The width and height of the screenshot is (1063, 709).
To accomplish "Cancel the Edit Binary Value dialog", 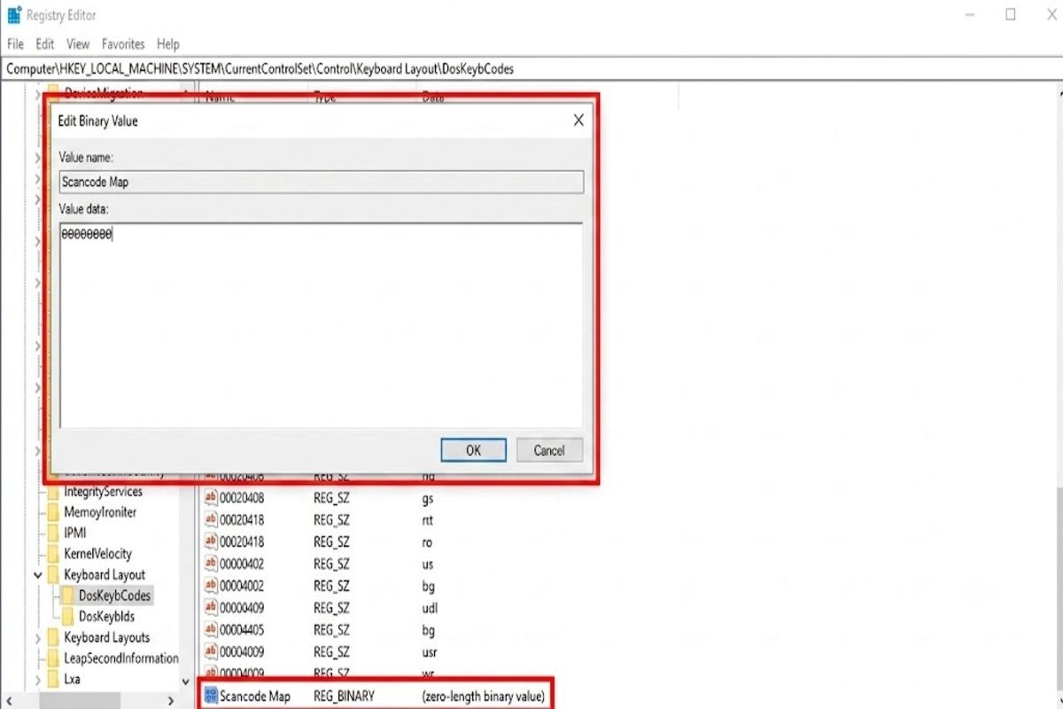I will [549, 450].
